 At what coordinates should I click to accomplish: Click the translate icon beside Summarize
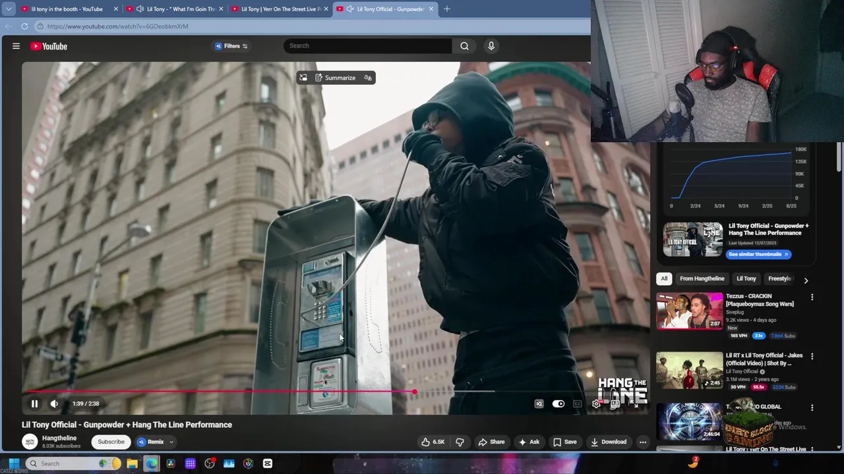(x=368, y=78)
